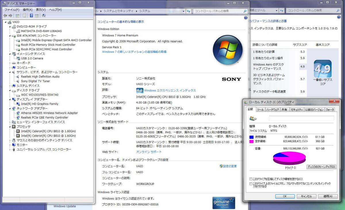
Task: Click the 設定の変更 link
Action: pyautogui.click(x=230, y=166)
